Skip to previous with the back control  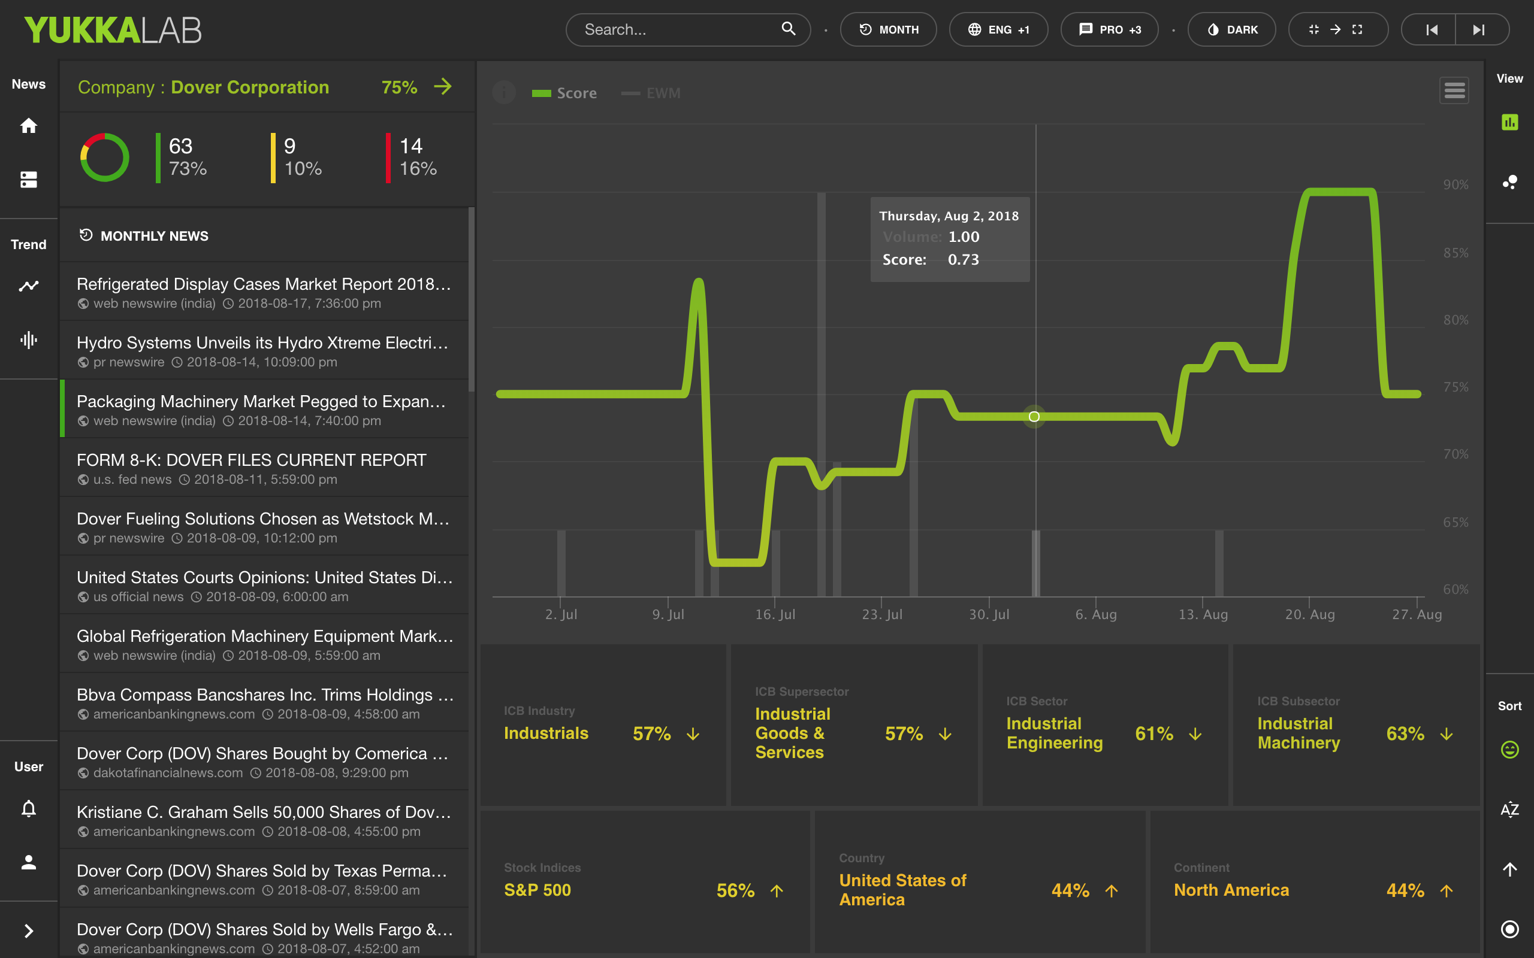[x=1431, y=30]
